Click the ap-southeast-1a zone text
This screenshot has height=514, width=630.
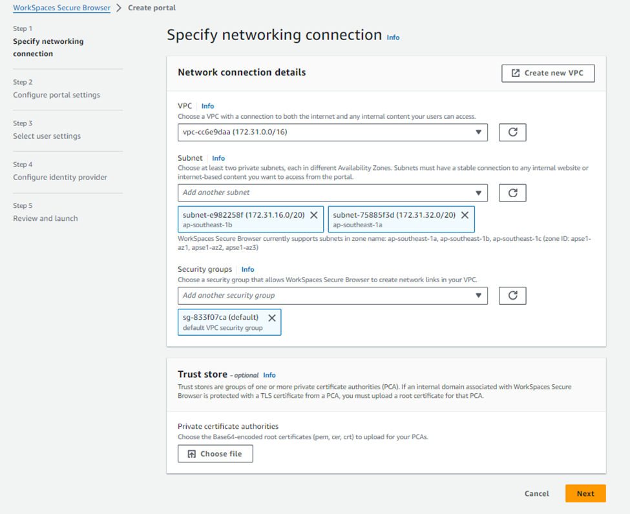(x=357, y=225)
